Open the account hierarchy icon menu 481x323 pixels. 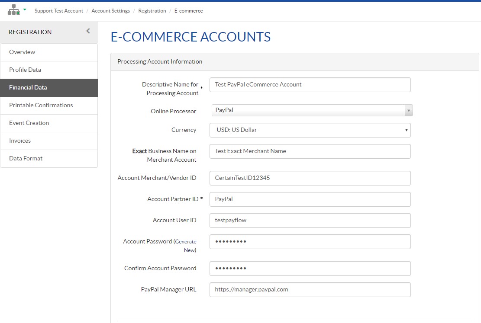(14, 10)
